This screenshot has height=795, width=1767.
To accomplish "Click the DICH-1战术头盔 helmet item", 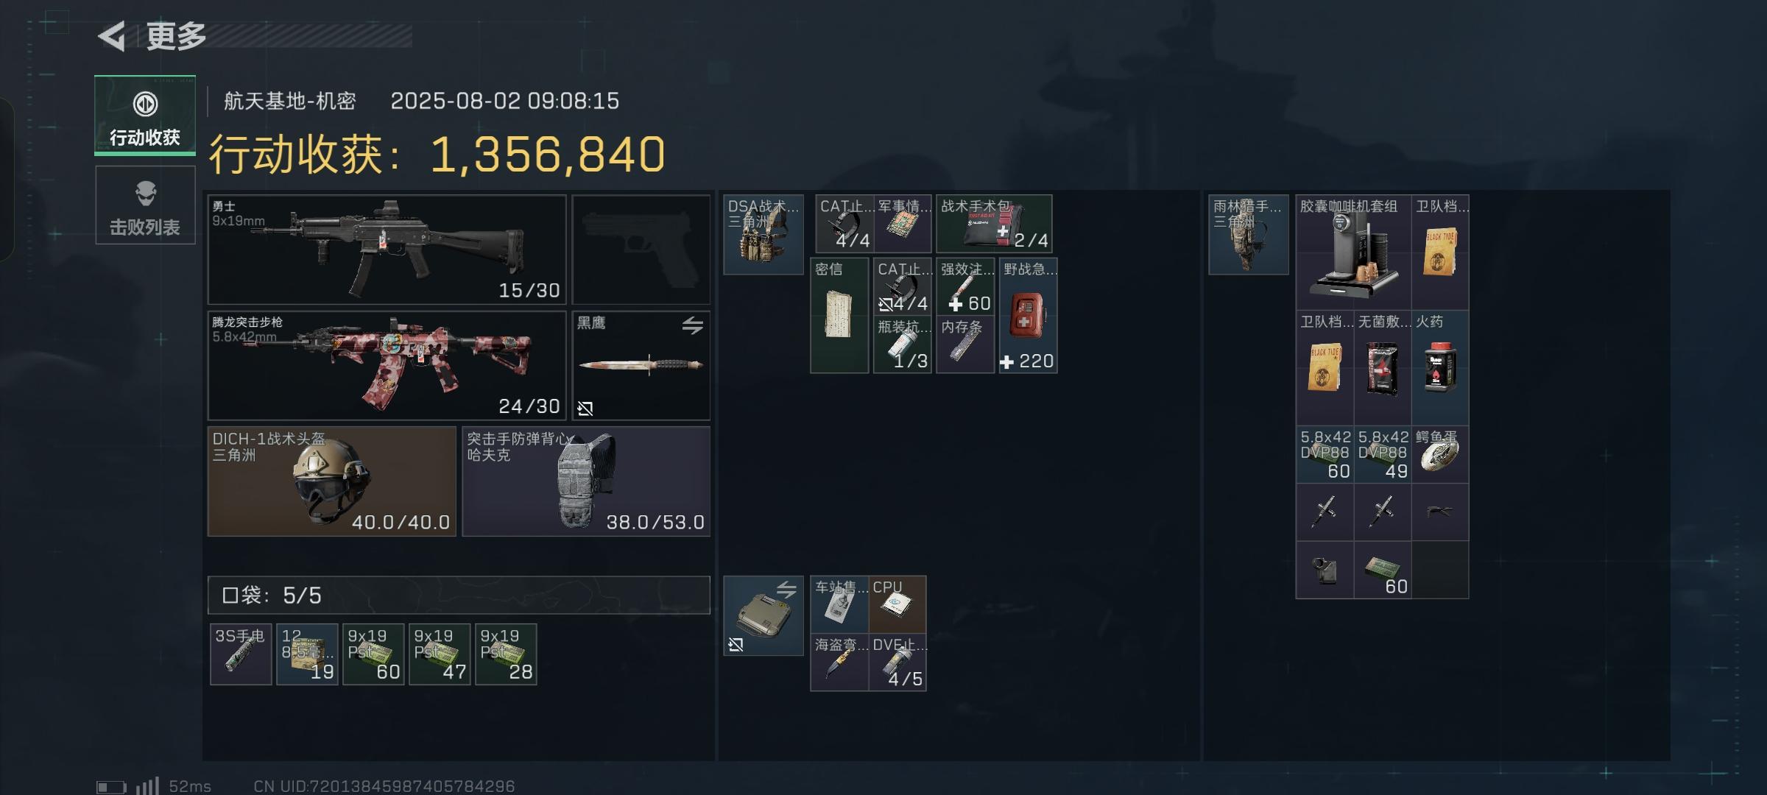I will [x=332, y=481].
